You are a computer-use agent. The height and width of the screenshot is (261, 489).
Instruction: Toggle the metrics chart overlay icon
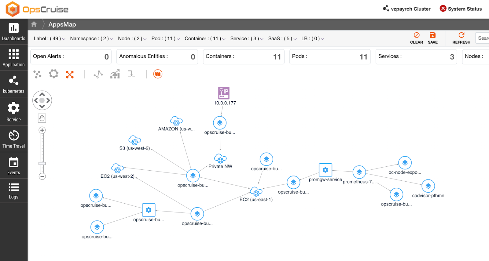pyautogui.click(x=115, y=74)
